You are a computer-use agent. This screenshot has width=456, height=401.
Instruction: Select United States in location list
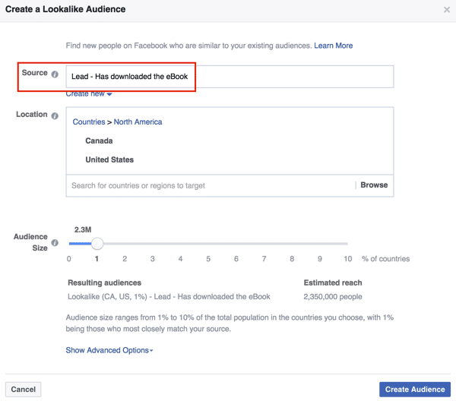(109, 159)
